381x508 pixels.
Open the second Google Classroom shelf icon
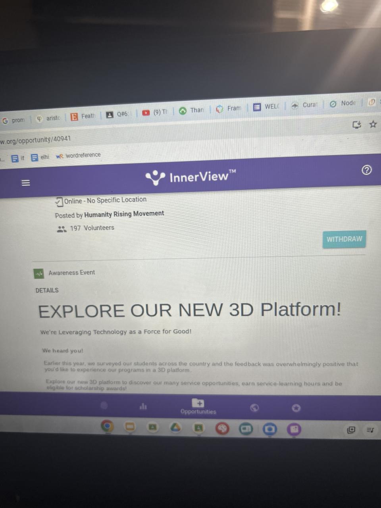(x=198, y=428)
